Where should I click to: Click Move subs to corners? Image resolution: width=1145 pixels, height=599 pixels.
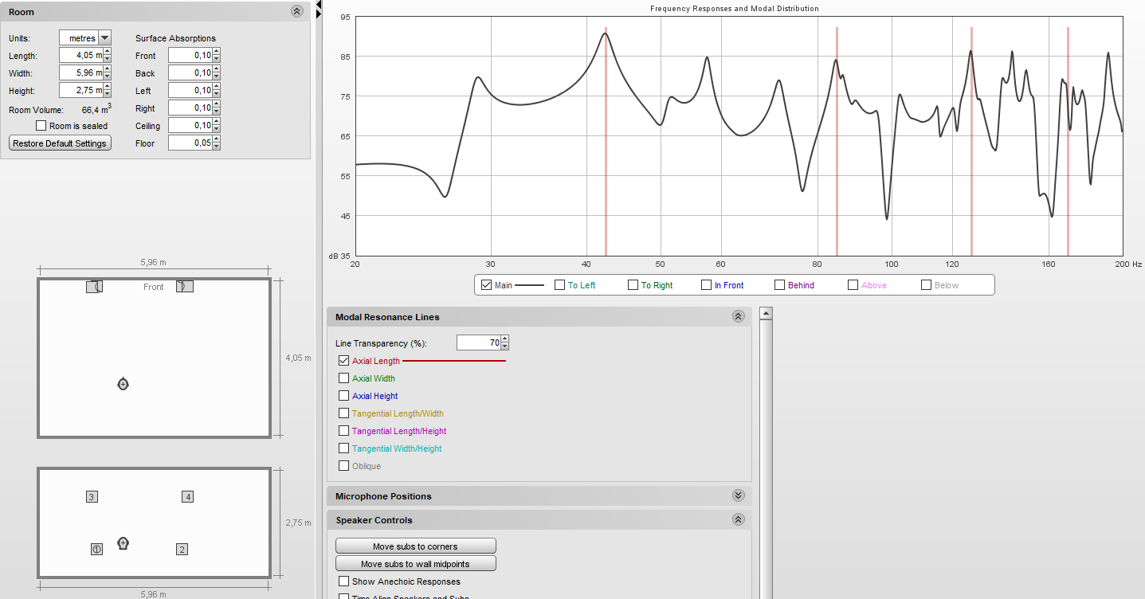tap(415, 546)
